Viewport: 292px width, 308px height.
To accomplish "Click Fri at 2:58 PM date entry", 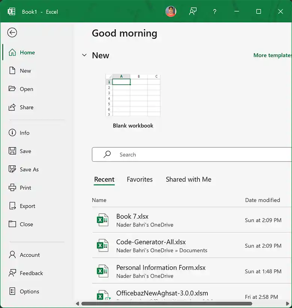I will tap(261, 297).
